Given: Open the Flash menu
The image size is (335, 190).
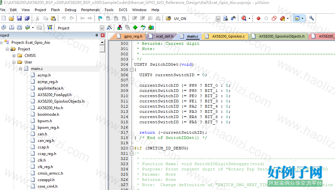Looking at the screenshot, I should pyautogui.click(x=55, y=10).
